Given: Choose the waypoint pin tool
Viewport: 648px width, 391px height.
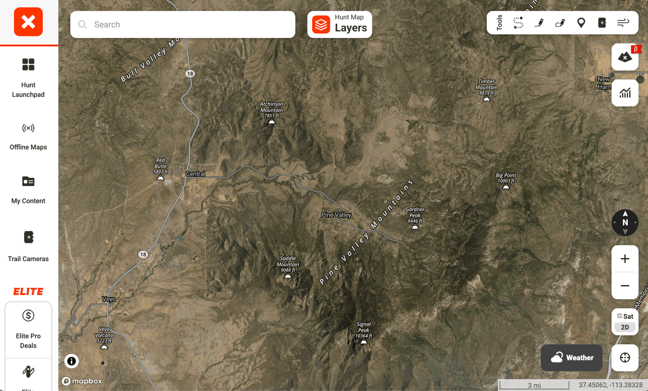Looking at the screenshot, I should pyautogui.click(x=581, y=22).
